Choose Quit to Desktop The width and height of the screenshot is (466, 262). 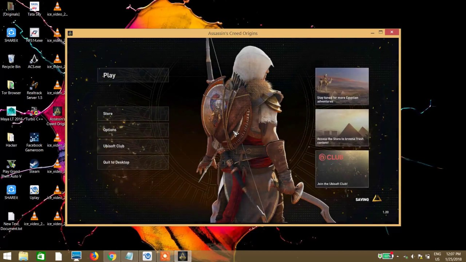pyautogui.click(x=133, y=162)
